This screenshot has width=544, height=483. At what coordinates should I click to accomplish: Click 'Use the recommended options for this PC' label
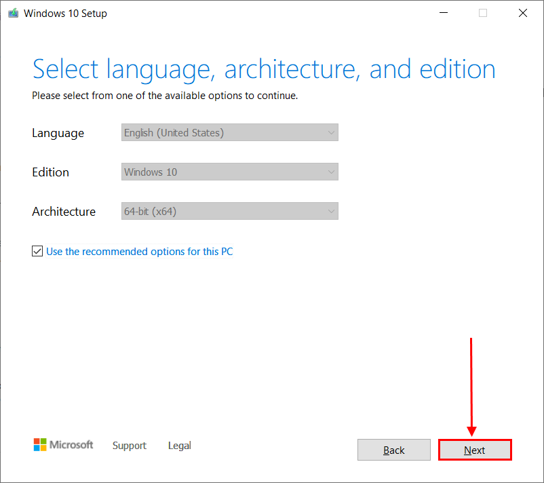point(140,252)
